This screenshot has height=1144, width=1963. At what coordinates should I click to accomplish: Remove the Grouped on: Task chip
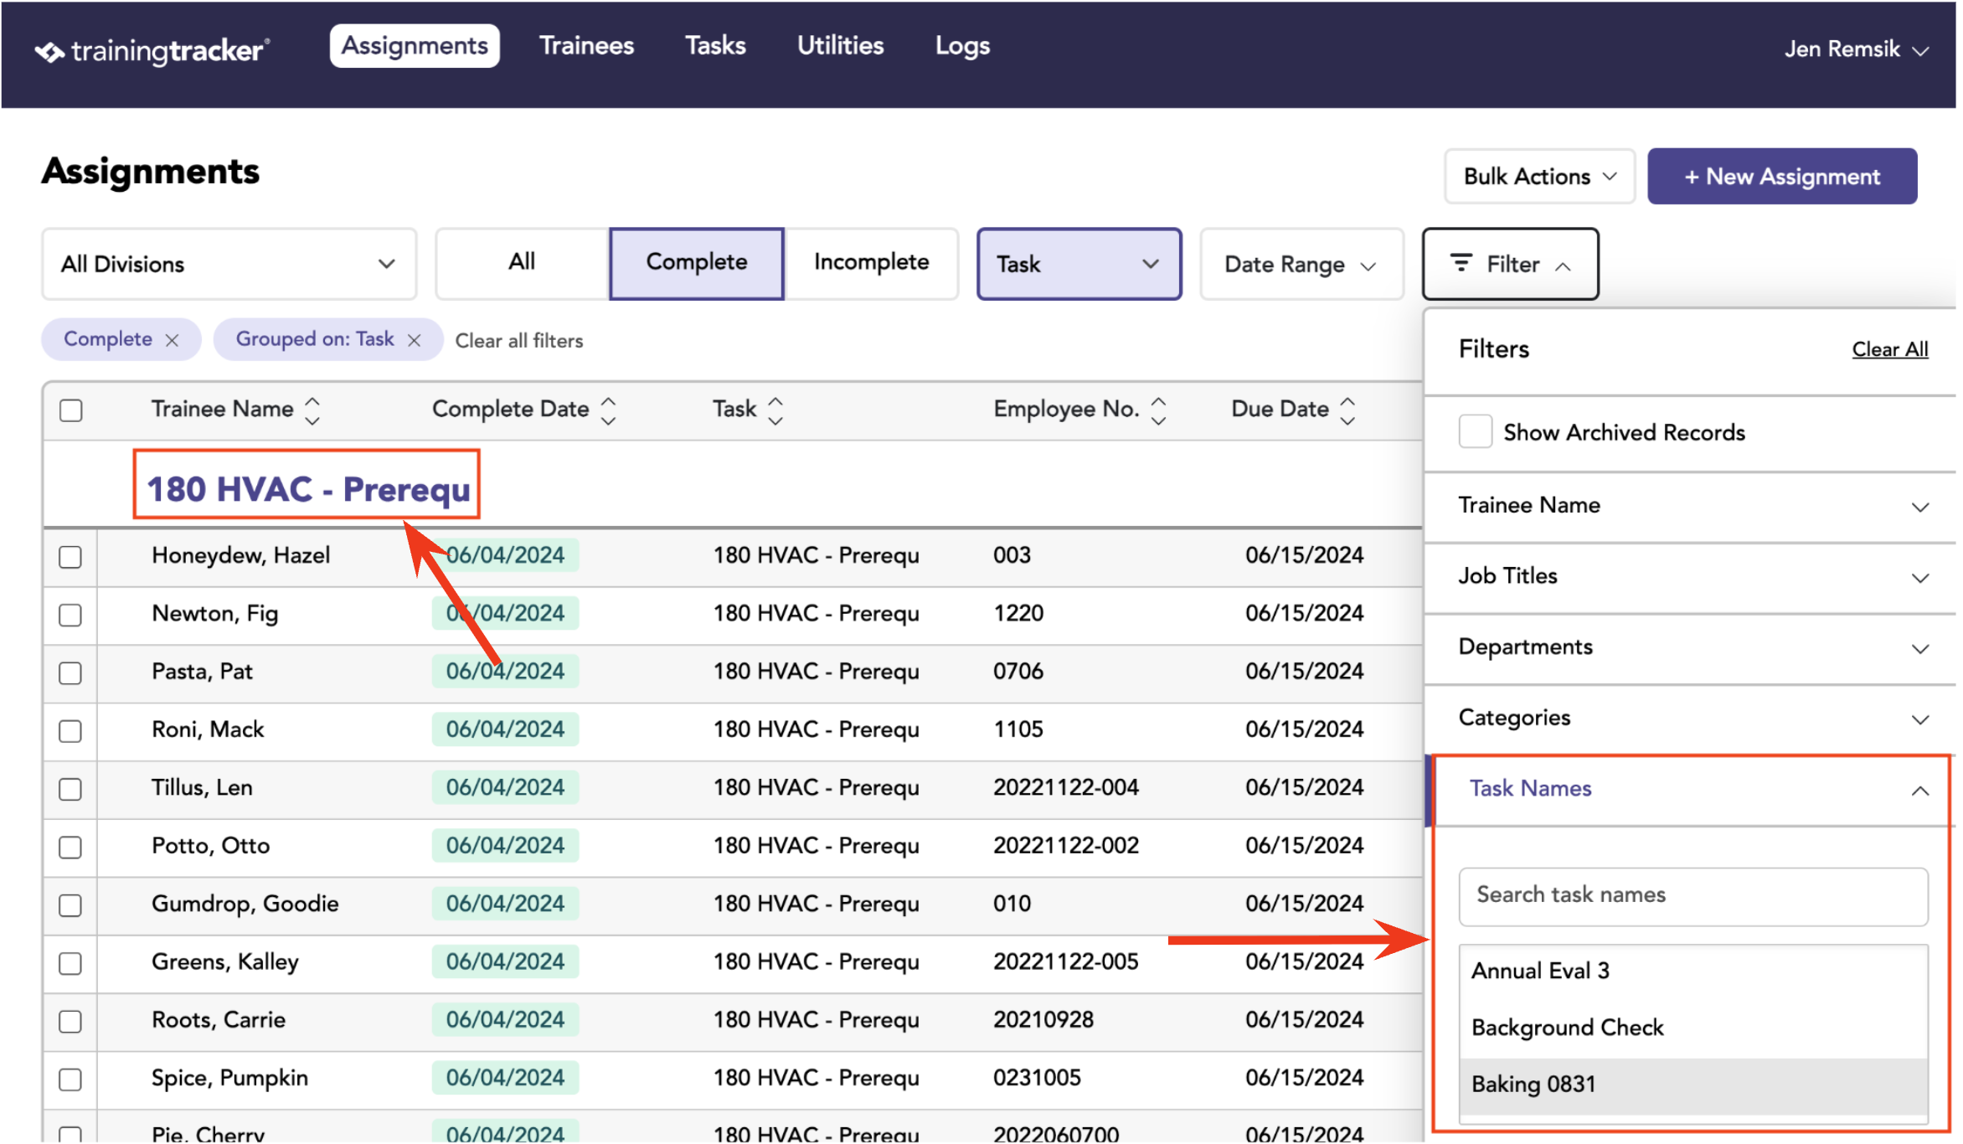pyautogui.click(x=414, y=340)
